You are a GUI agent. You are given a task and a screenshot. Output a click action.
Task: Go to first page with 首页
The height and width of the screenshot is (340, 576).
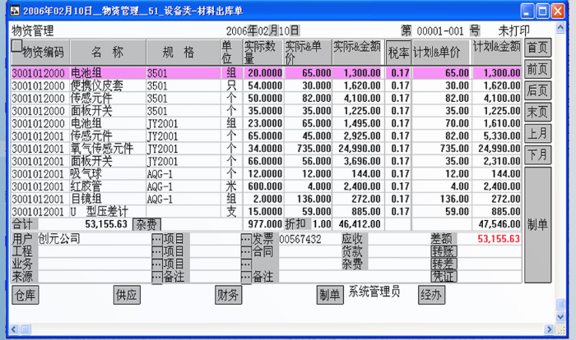pyautogui.click(x=537, y=48)
